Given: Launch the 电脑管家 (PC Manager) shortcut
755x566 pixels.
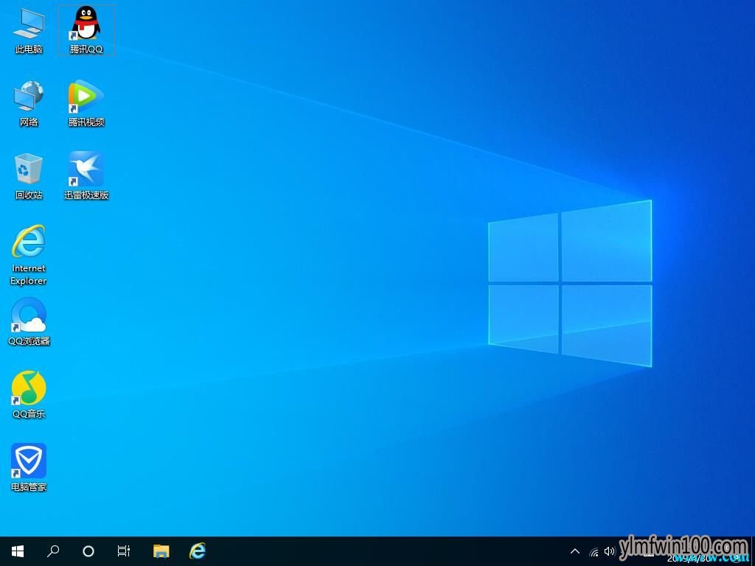Looking at the screenshot, I should click(29, 461).
